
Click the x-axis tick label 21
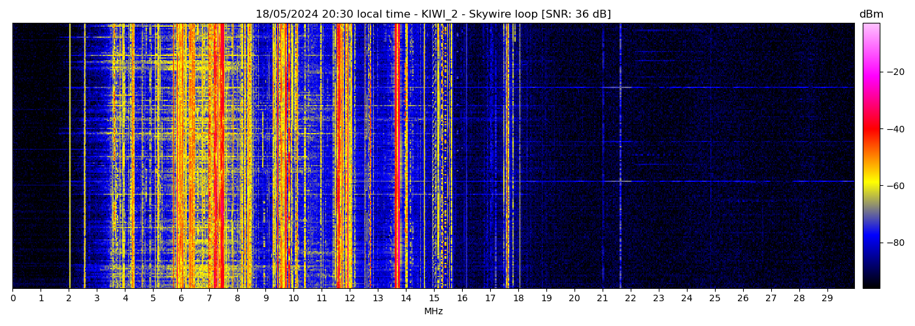pos(603,298)
